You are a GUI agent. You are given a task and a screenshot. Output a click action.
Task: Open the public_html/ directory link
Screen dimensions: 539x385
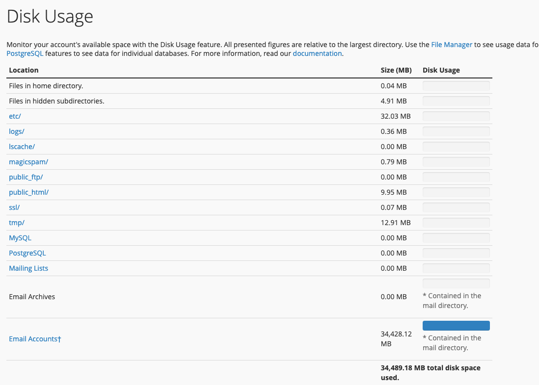coord(28,192)
